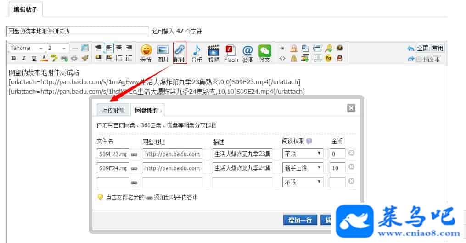Click the coin field showing 0
This screenshot has width=466, height=243.
[337, 154]
